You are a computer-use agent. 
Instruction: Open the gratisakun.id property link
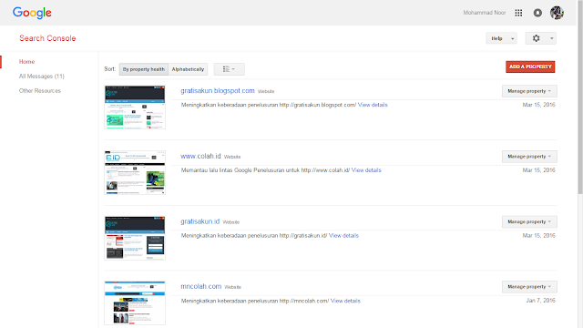pos(200,221)
